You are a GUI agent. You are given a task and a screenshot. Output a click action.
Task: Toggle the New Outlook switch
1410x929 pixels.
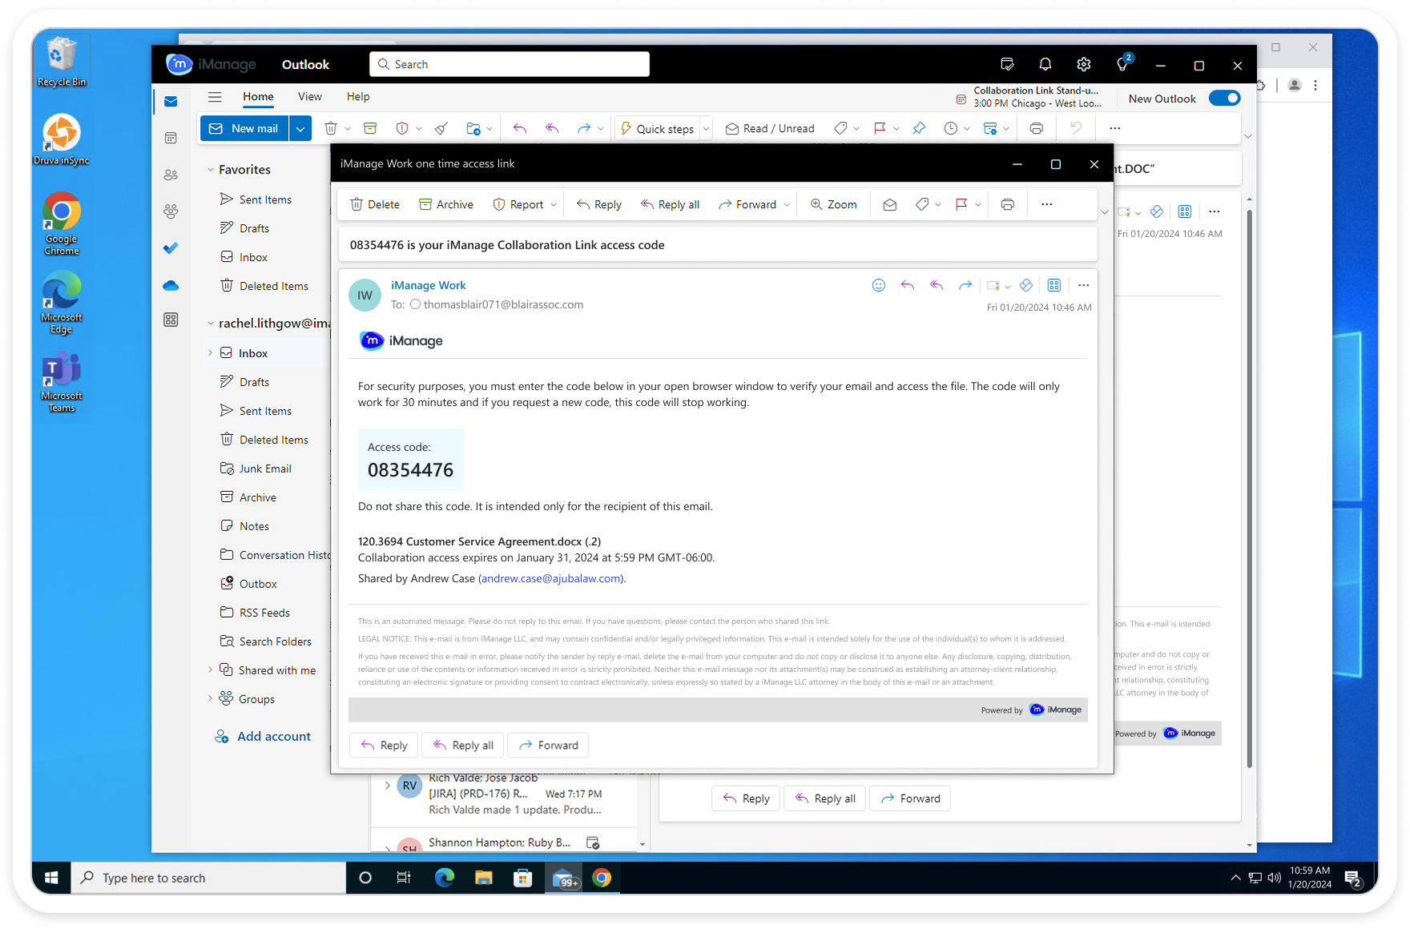pyautogui.click(x=1224, y=99)
